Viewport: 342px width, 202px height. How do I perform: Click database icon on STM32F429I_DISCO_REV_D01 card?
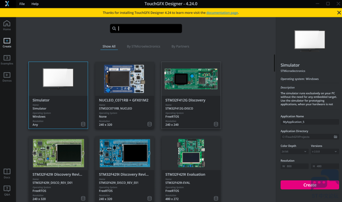coord(83,198)
